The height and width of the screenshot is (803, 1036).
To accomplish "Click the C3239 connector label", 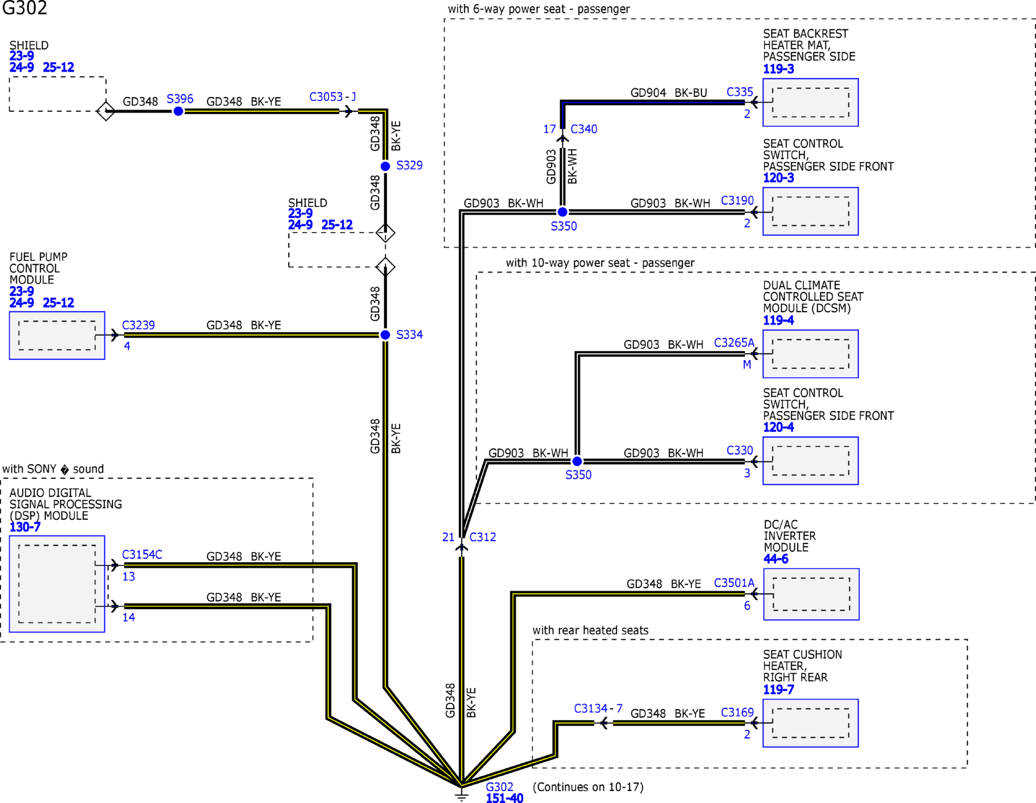I will 138,325.
